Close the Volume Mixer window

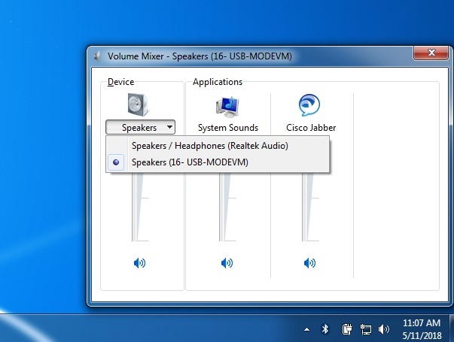coord(431,53)
